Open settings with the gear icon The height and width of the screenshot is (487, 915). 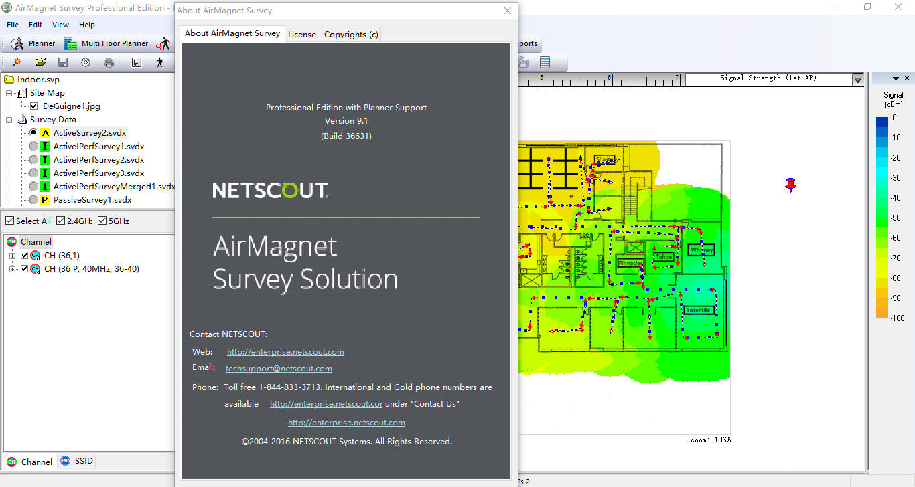[x=86, y=62]
